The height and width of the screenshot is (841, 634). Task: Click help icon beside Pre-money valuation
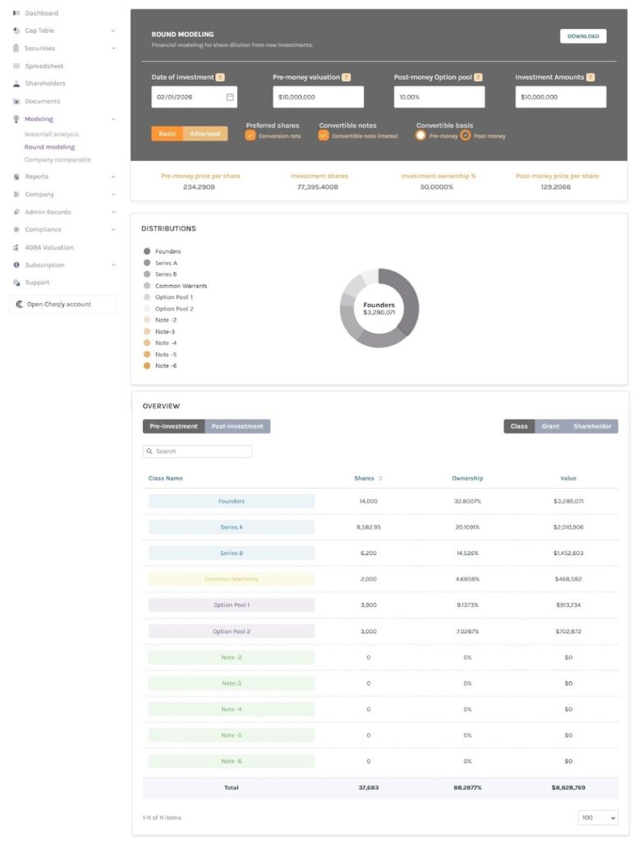[347, 77]
